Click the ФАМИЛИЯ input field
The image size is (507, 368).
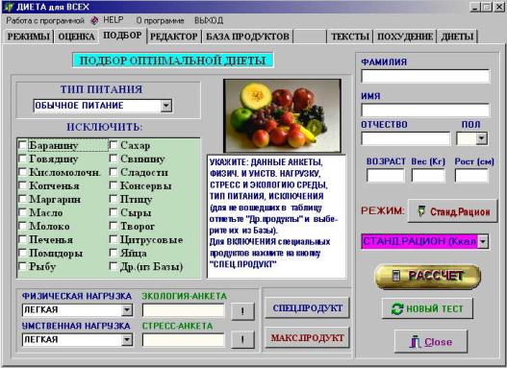[425, 77]
